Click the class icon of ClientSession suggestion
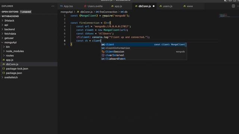Image resolution: width=239 pixels, height=134 pixels. tap(103, 52)
